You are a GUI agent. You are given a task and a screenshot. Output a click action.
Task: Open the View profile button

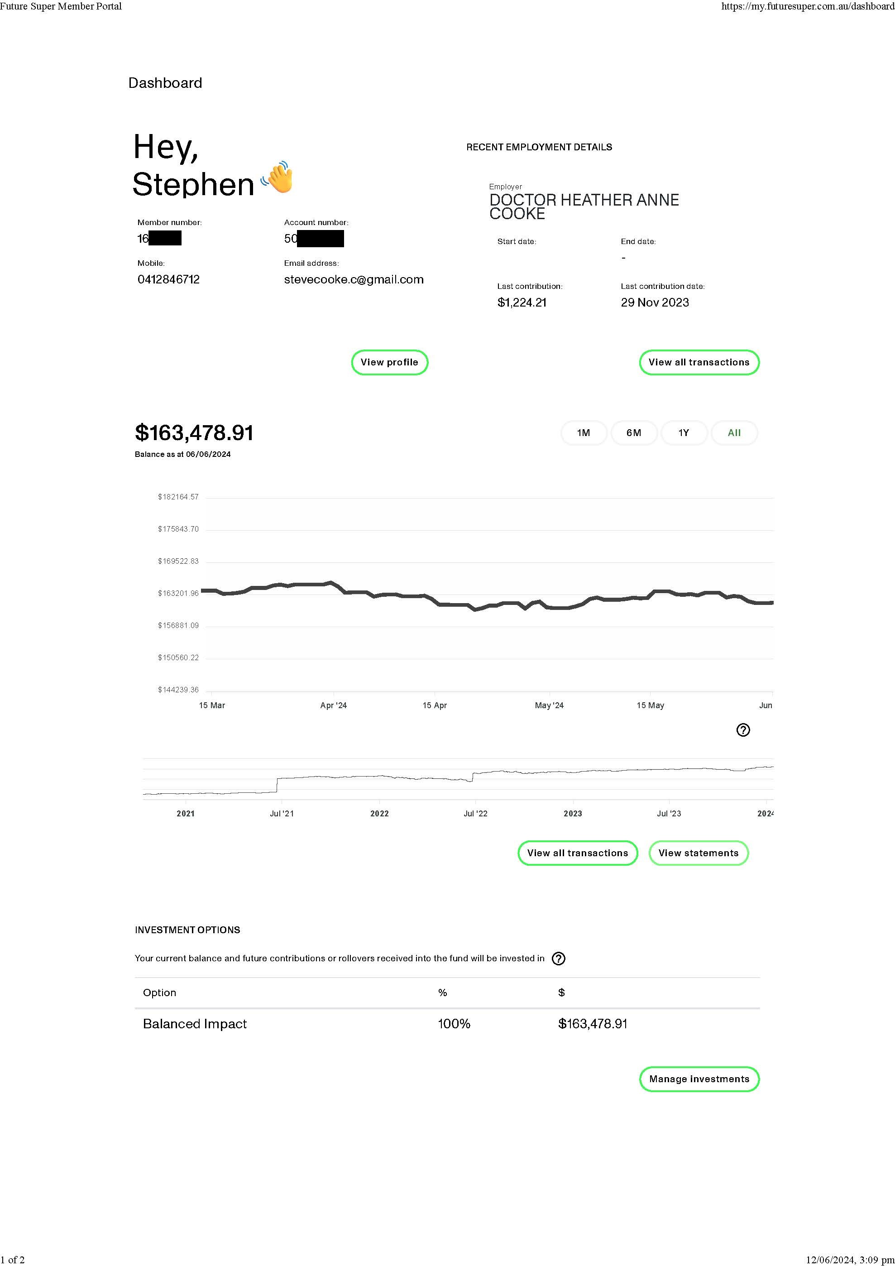pyautogui.click(x=389, y=362)
